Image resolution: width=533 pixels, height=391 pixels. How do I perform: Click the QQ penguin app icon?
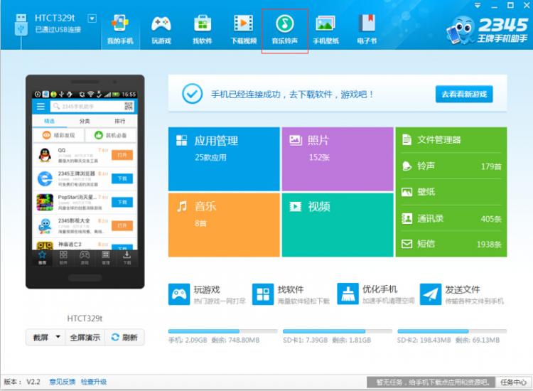[x=45, y=155]
